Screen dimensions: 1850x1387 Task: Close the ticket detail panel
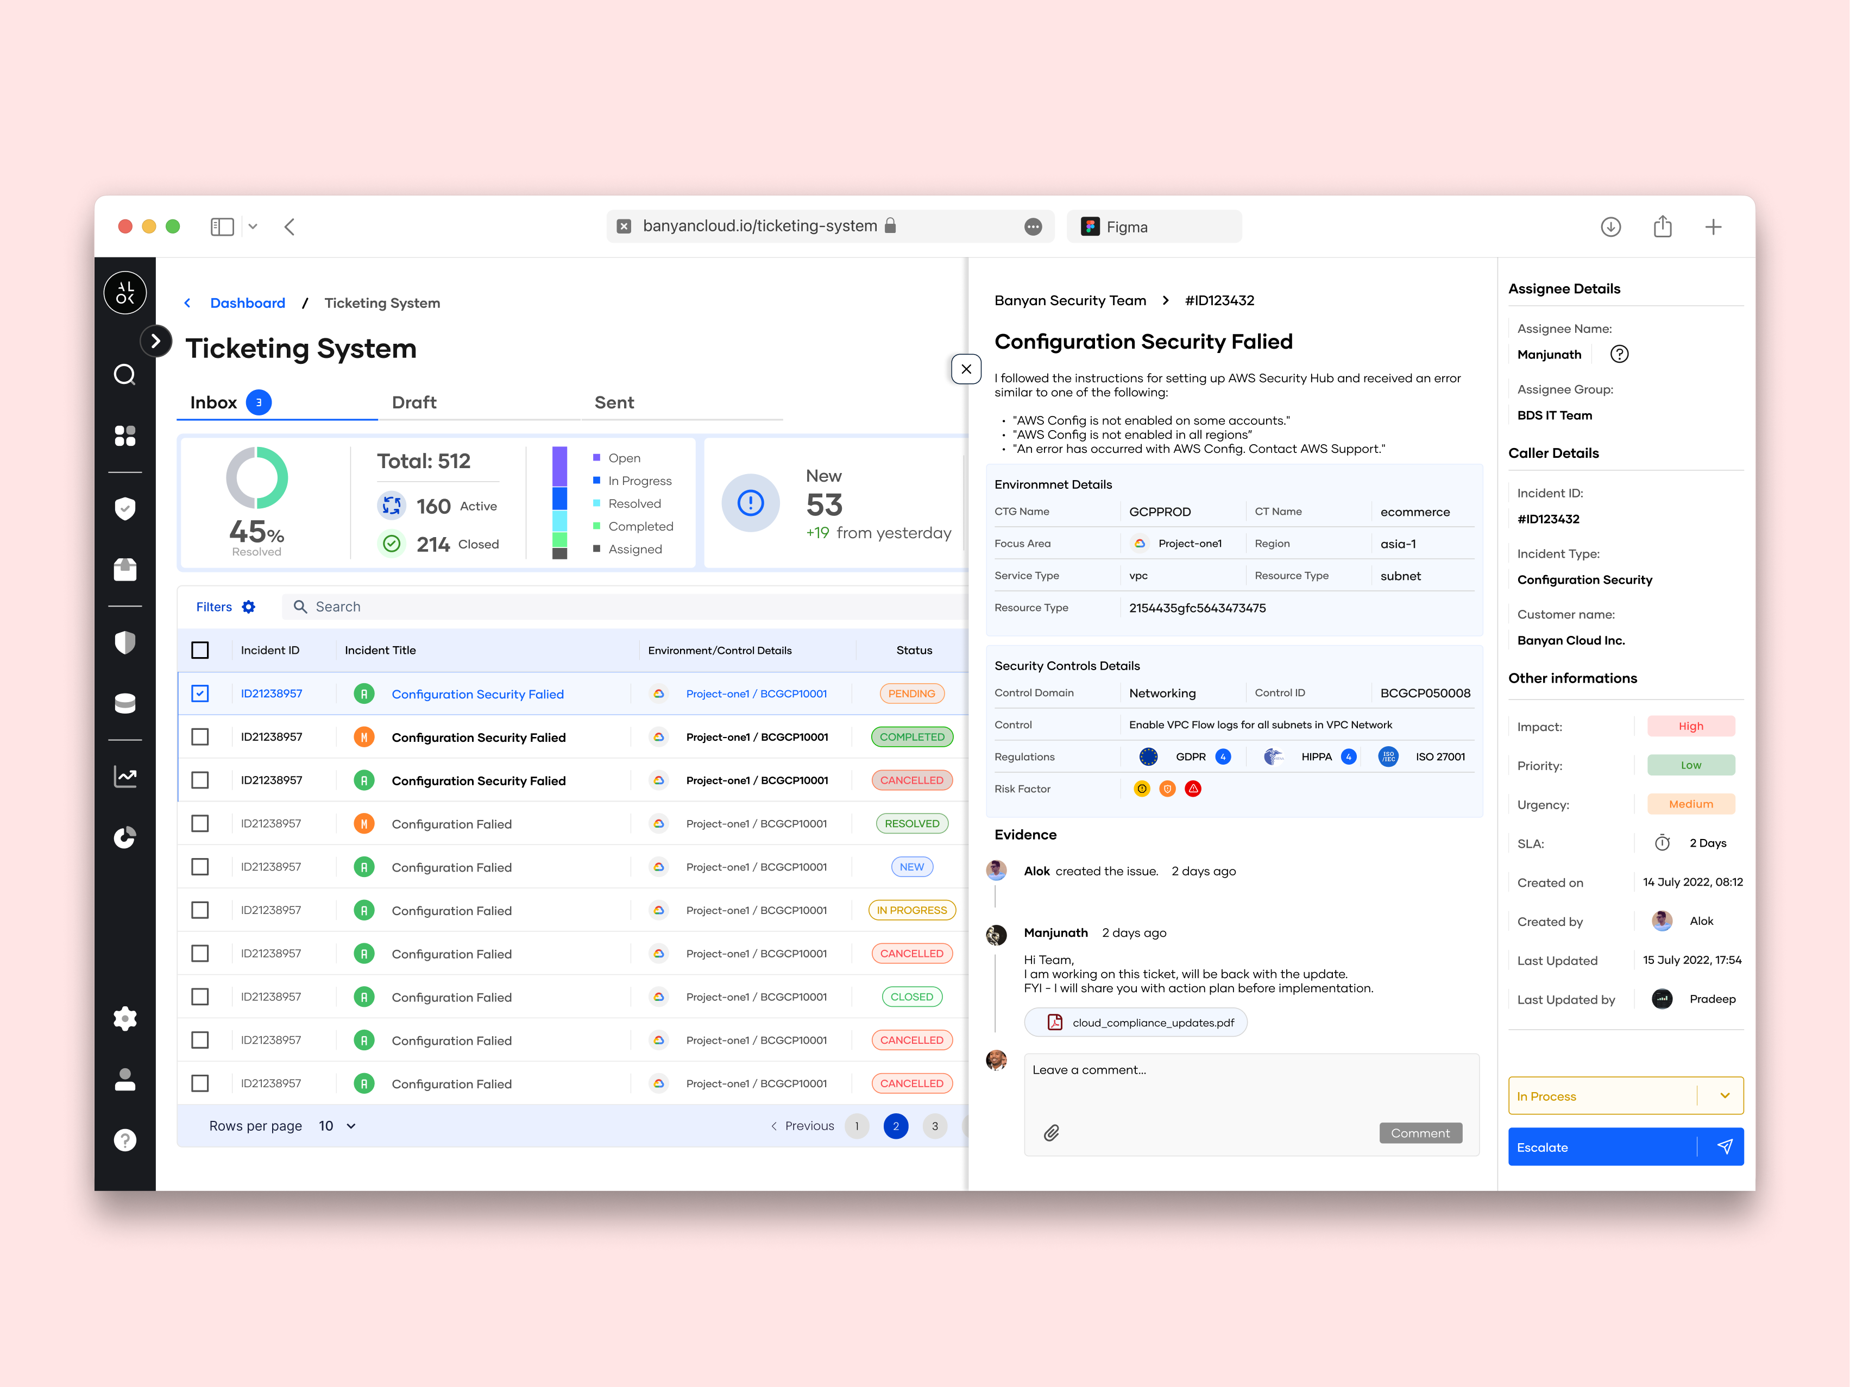point(966,369)
